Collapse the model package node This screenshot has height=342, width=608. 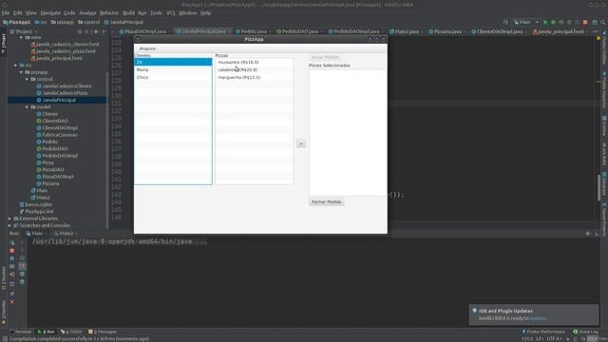[x=27, y=107]
